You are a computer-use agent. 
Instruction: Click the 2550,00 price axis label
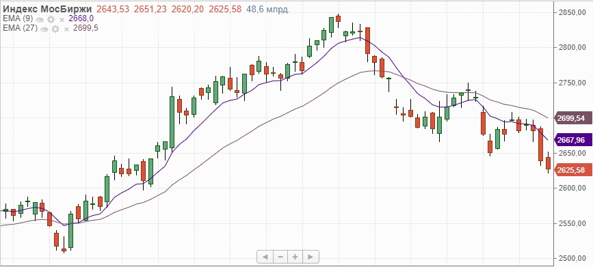(572, 223)
